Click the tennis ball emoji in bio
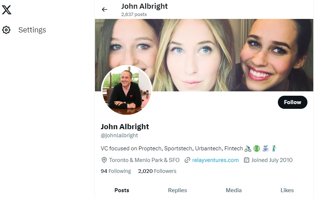Viewport: 314px width, 198px height. tap(257, 148)
